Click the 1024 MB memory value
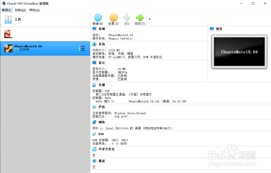Screen dimensions: 271x173 click(114, 50)
